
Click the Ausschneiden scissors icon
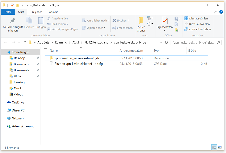click(49, 19)
